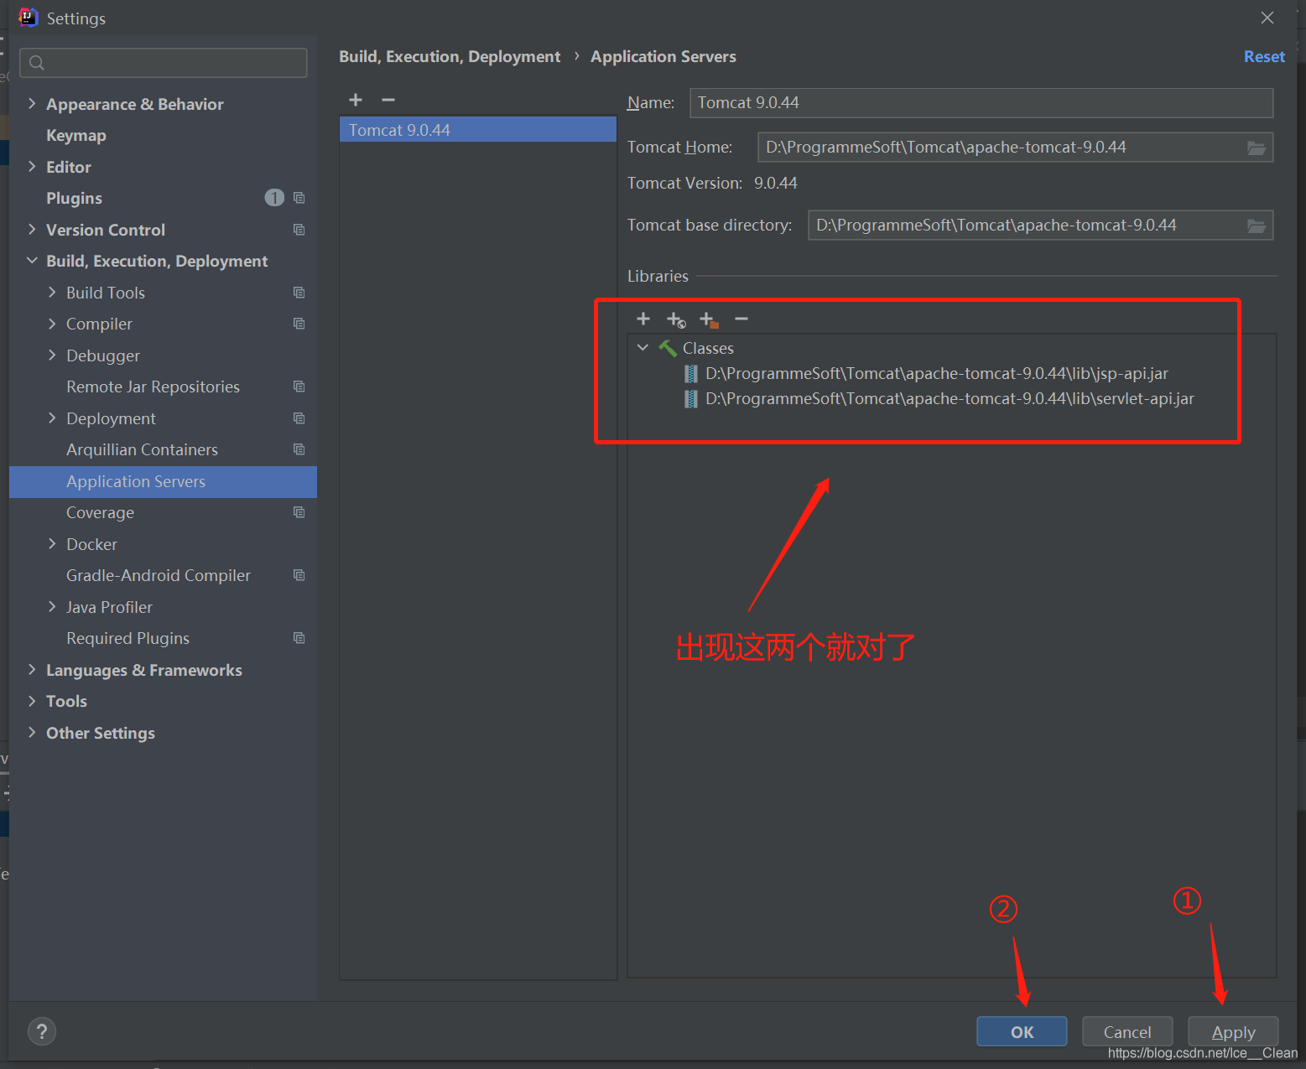Expand the Debugger node
The width and height of the screenshot is (1306, 1069).
52,355
